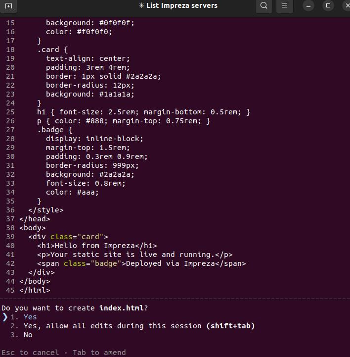Click text-align: center on line 19
Image resolution: width=350 pixels, height=357 pixels.
[x=87, y=58]
